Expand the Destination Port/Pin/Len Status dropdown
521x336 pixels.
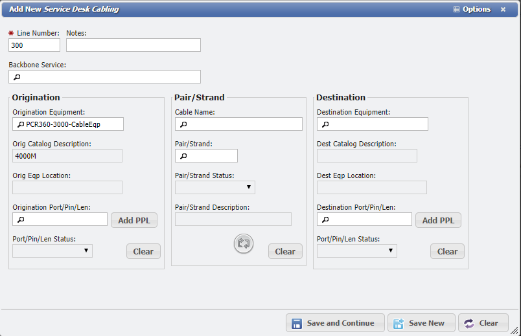pyautogui.click(x=357, y=251)
